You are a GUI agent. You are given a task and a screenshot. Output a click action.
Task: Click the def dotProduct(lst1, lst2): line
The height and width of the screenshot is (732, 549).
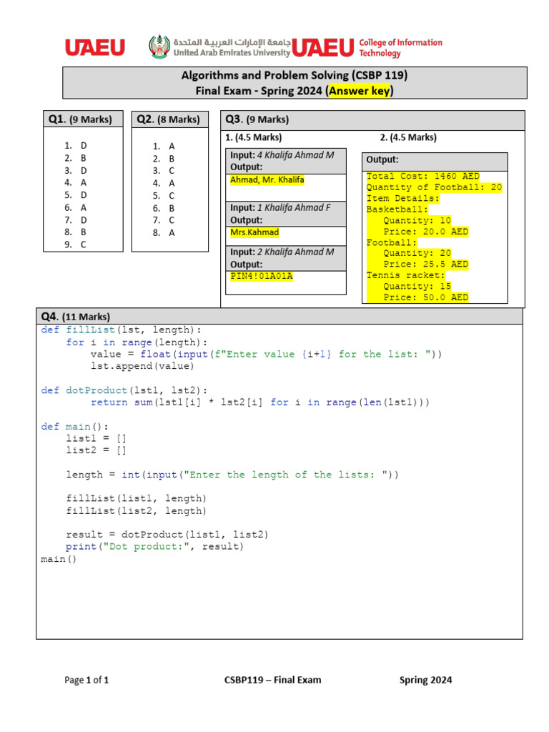[124, 390]
